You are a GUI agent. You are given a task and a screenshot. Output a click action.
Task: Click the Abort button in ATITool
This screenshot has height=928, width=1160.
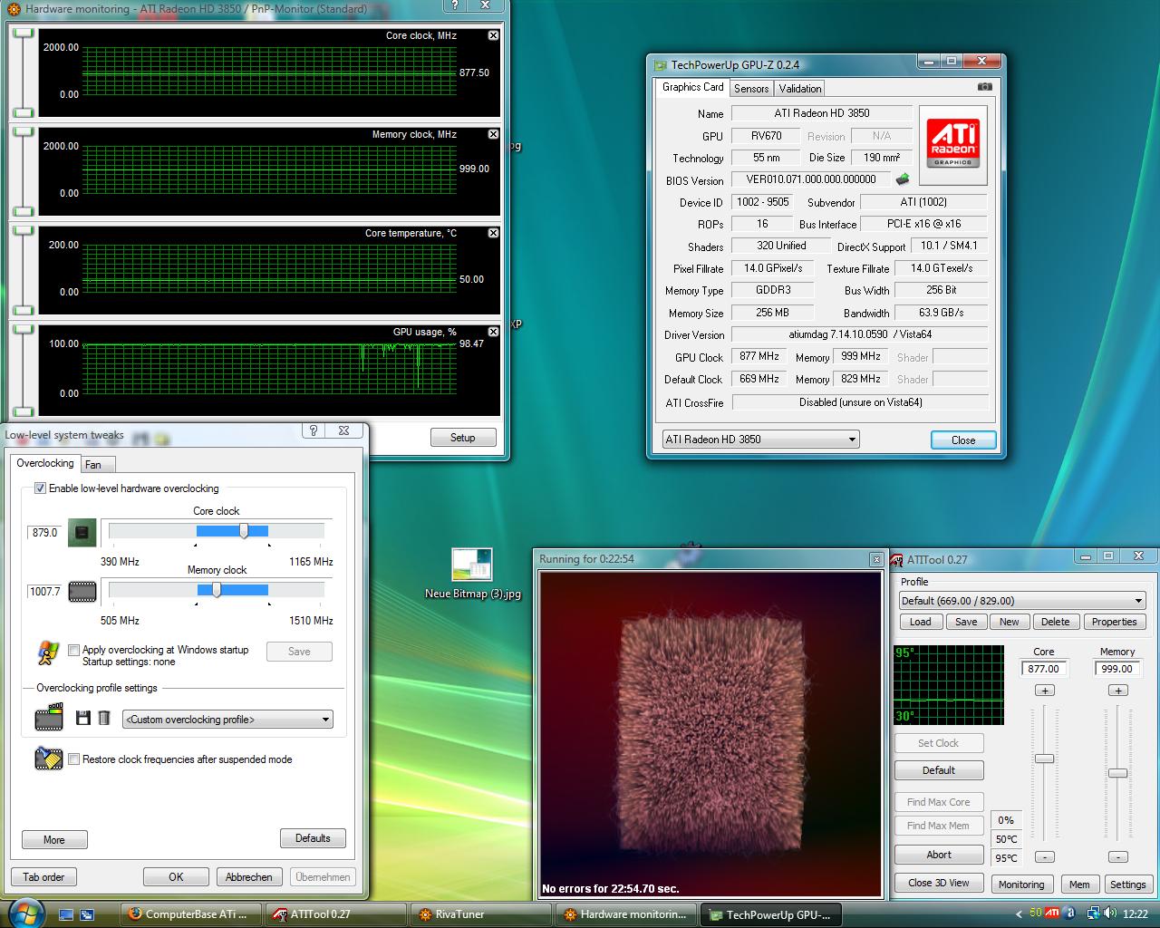click(x=939, y=855)
